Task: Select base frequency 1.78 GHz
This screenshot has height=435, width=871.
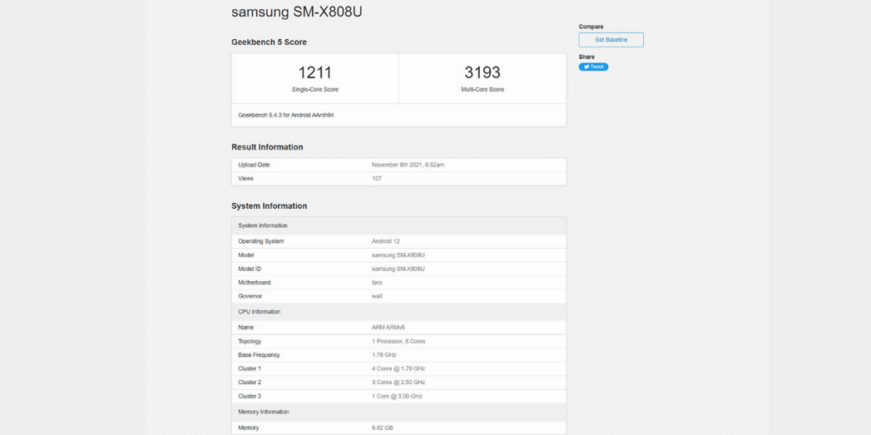Action: (384, 355)
